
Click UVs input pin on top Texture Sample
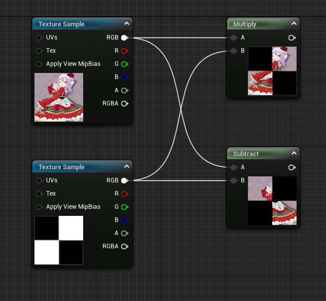pyautogui.click(x=39, y=37)
